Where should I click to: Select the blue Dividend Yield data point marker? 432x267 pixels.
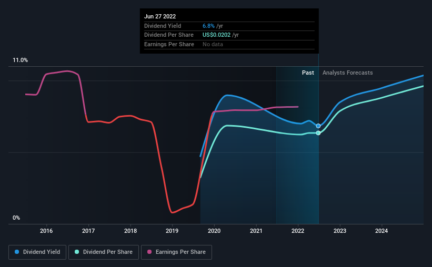click(318, 126)
